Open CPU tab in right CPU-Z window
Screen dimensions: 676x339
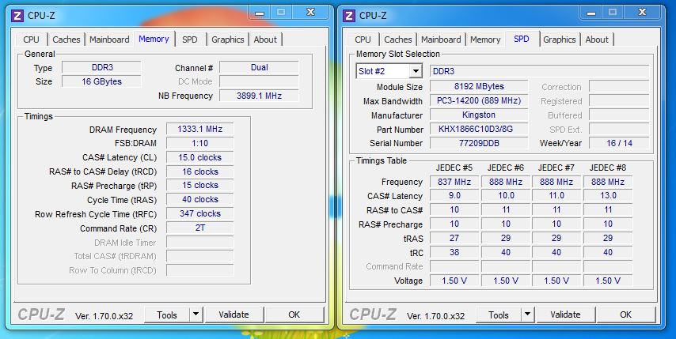[x=363, y=40]
